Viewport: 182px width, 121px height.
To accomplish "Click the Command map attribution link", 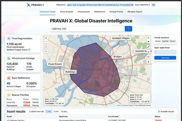I will (127, 105).
